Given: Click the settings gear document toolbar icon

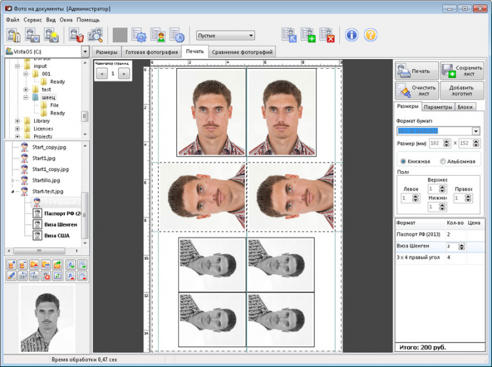Looking at the screenshot, I should coord(139,35).
